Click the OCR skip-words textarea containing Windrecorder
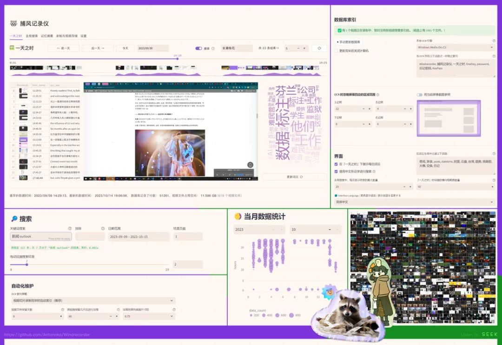 [456, 68]
